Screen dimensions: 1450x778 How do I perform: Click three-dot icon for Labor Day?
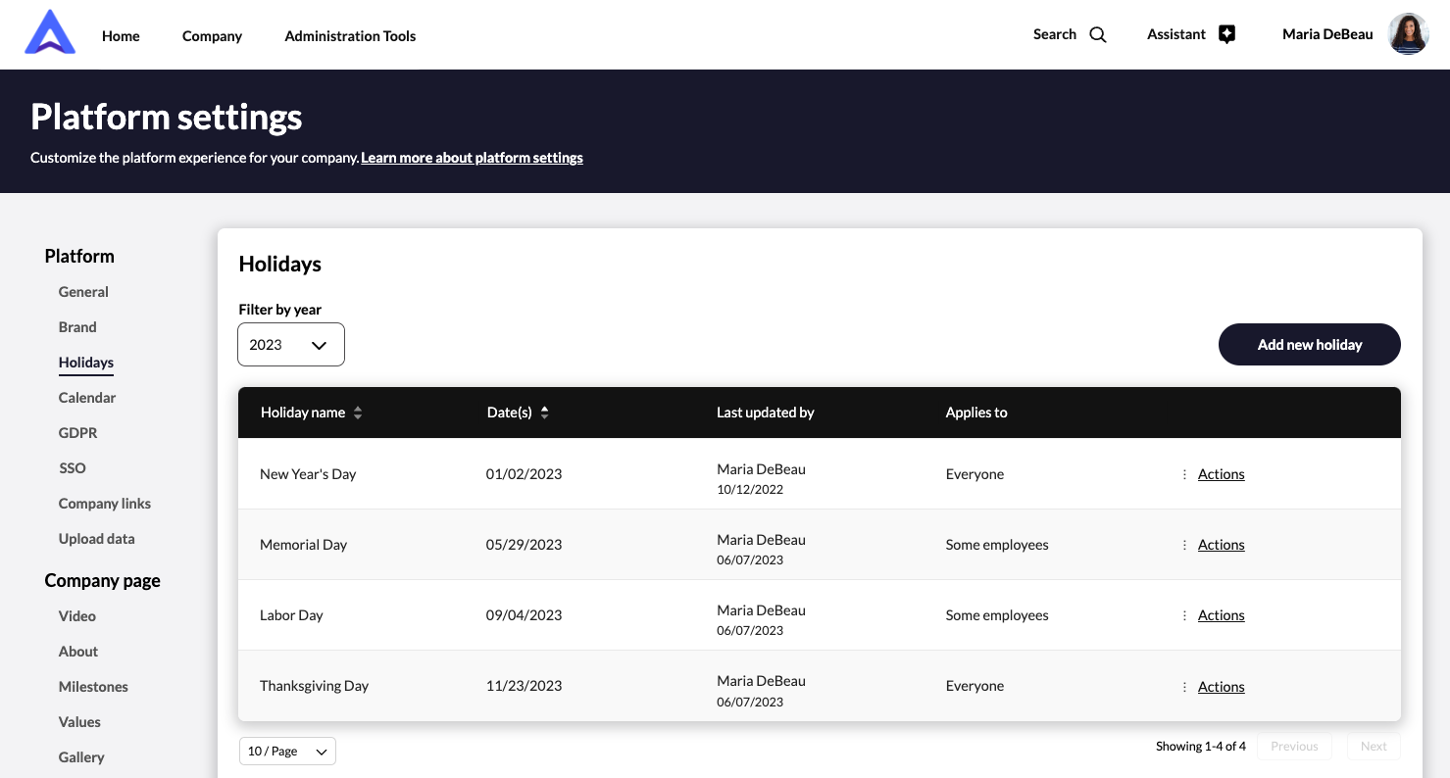point(1184,615)
